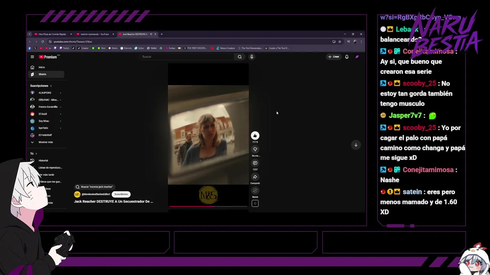Viewport: 490px width, 275px height.
Task: Reload the page in browser toolbar
Action: (42, 42)
